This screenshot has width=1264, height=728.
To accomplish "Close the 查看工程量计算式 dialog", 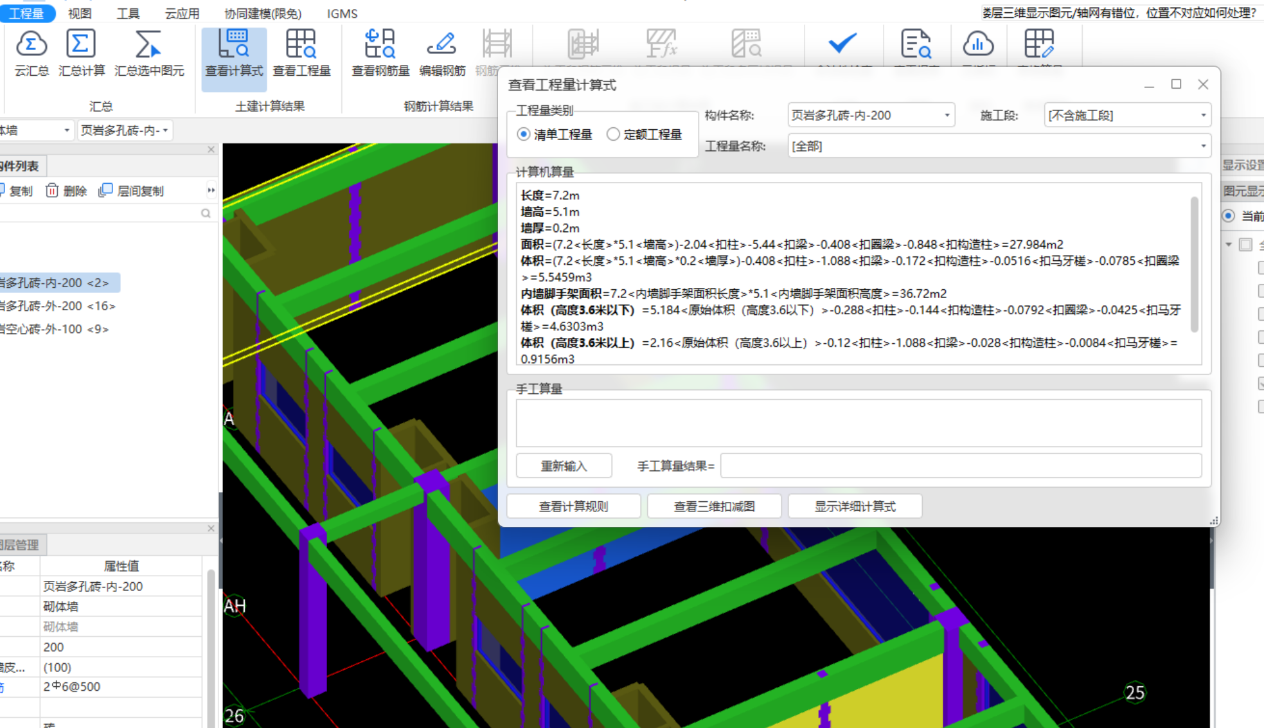I will (x=1203, y=84).
